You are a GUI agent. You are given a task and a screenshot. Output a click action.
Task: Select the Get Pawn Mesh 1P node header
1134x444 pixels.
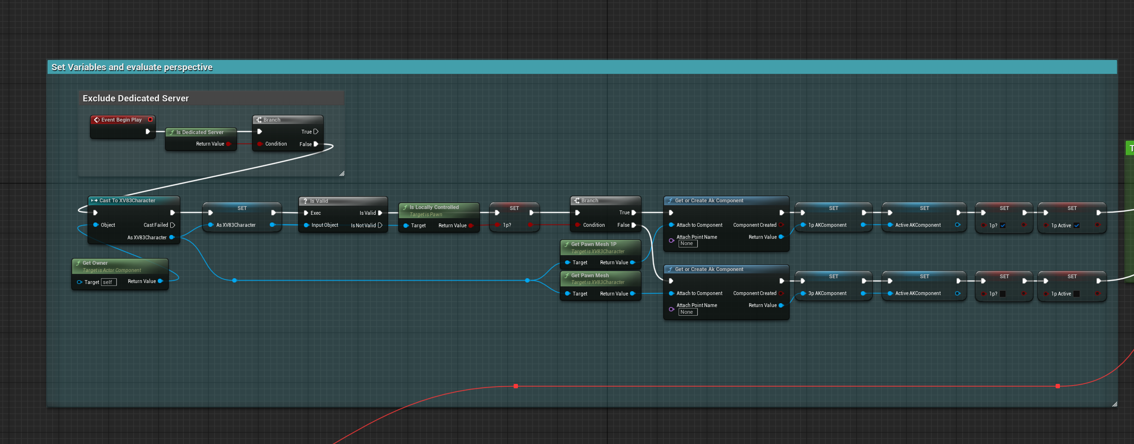click(601, 247)
